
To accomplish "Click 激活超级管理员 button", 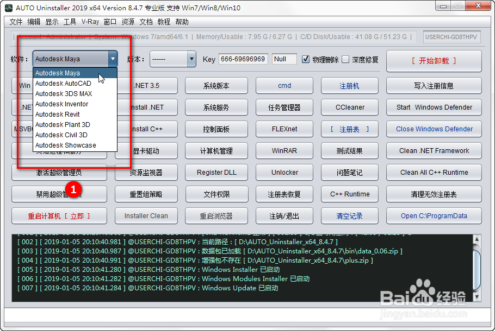I will 59,173.
